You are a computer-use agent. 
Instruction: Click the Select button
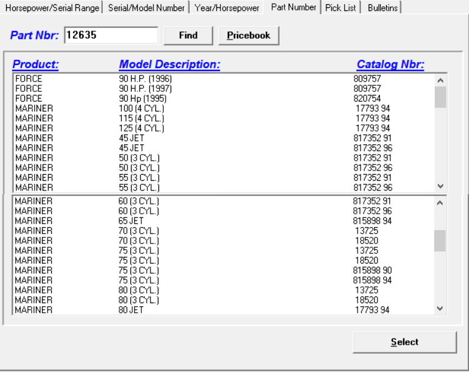click(404, 342)
